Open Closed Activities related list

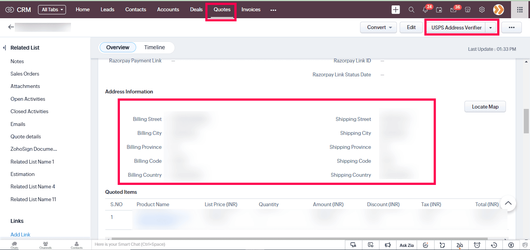[x=29, y=111]
